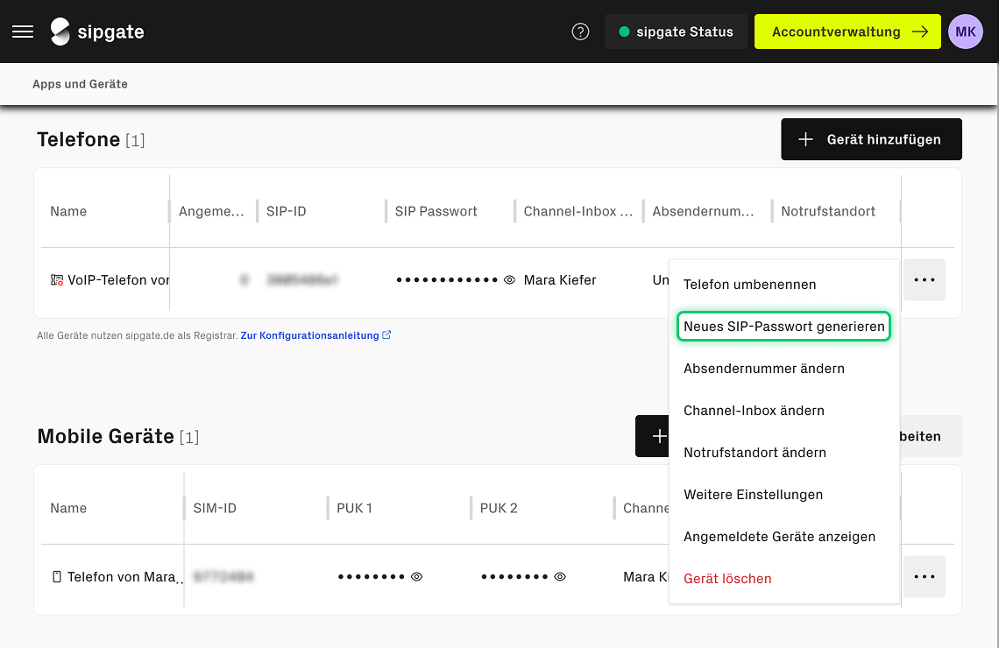This screenshot has height=648, width=999.
Task: Click the VoIP-Telefon device icon
Action: (x=57, y=280)
